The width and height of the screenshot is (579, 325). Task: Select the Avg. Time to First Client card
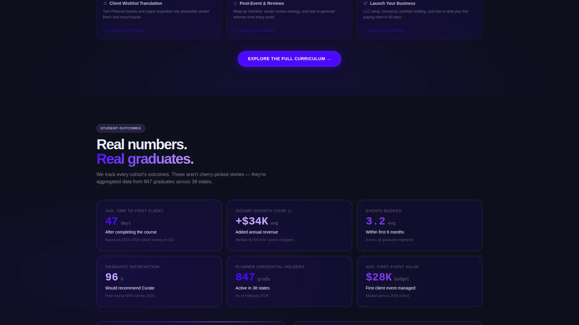(159, 225)
